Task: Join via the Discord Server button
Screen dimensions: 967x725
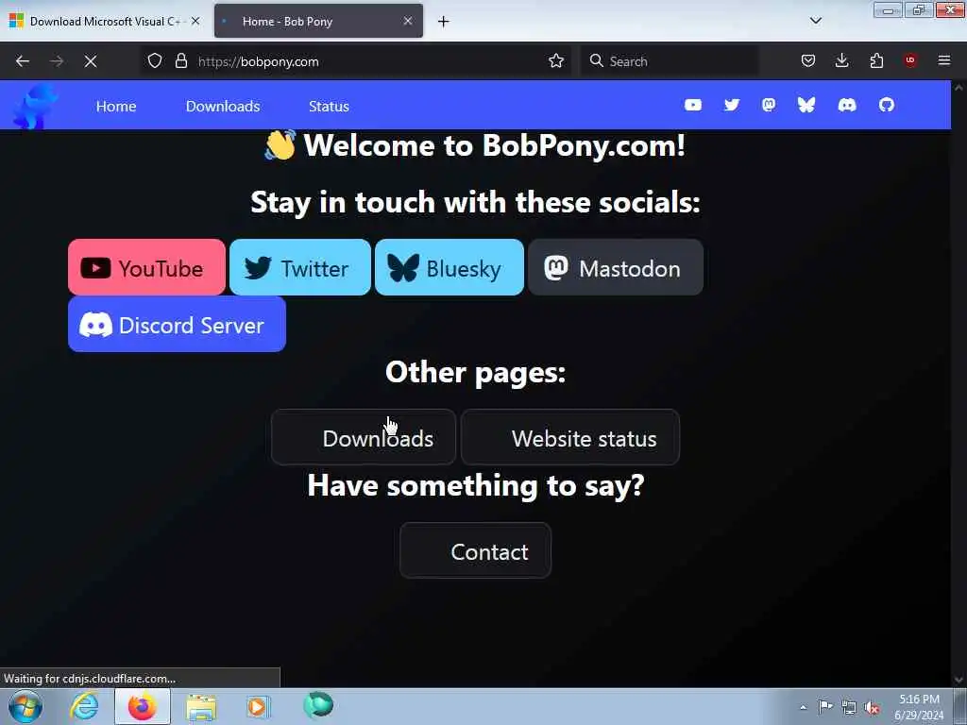Action: [177, 325]
